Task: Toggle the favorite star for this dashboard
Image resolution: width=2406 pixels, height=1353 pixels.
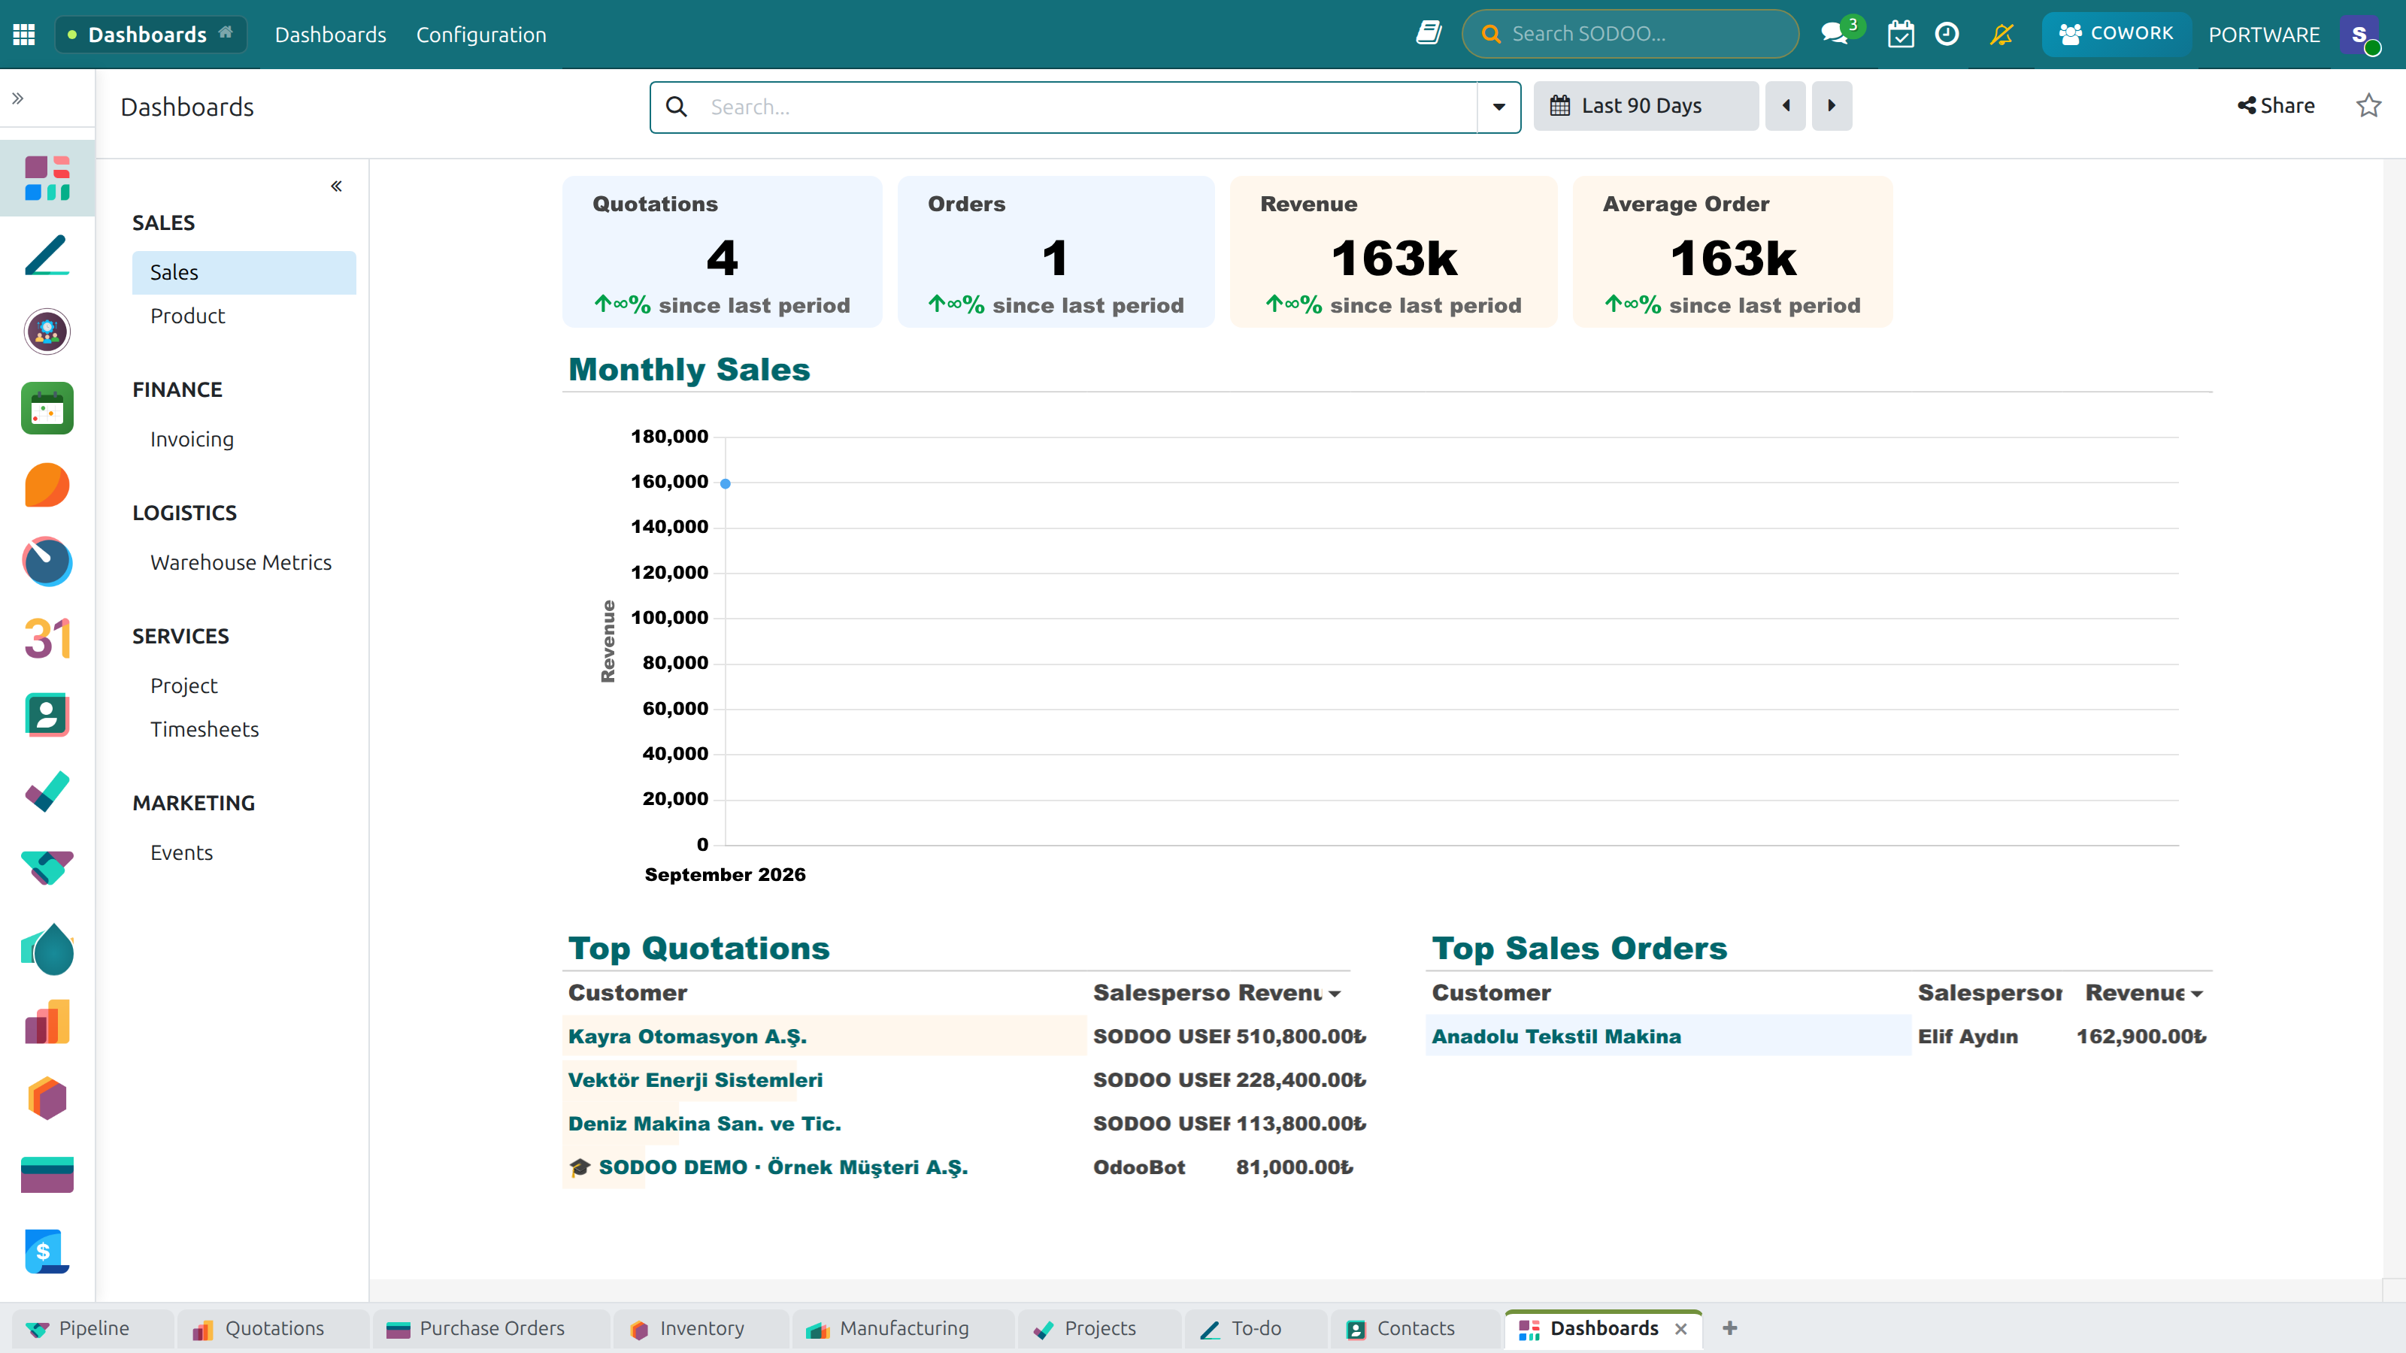Action: click(2368, 105)
